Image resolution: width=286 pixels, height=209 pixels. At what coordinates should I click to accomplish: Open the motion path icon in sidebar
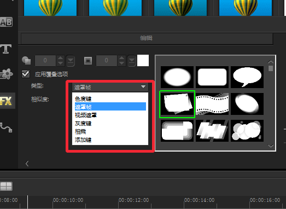click(6, 127)
